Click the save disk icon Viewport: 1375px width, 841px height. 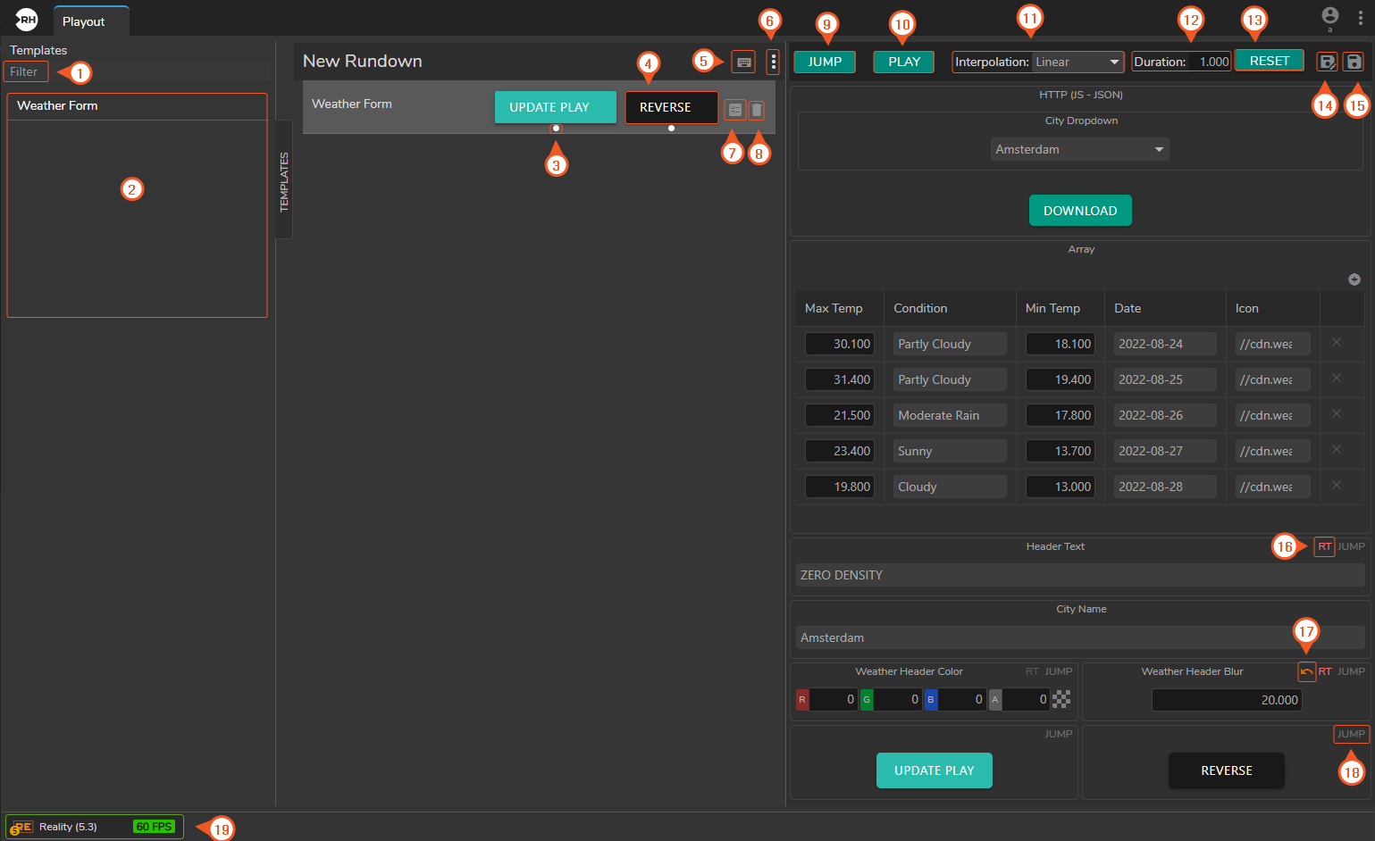[1354, 62]
